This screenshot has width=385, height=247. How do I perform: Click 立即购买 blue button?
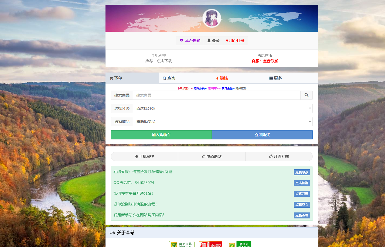pyautogui.click(x=262, y=135)
